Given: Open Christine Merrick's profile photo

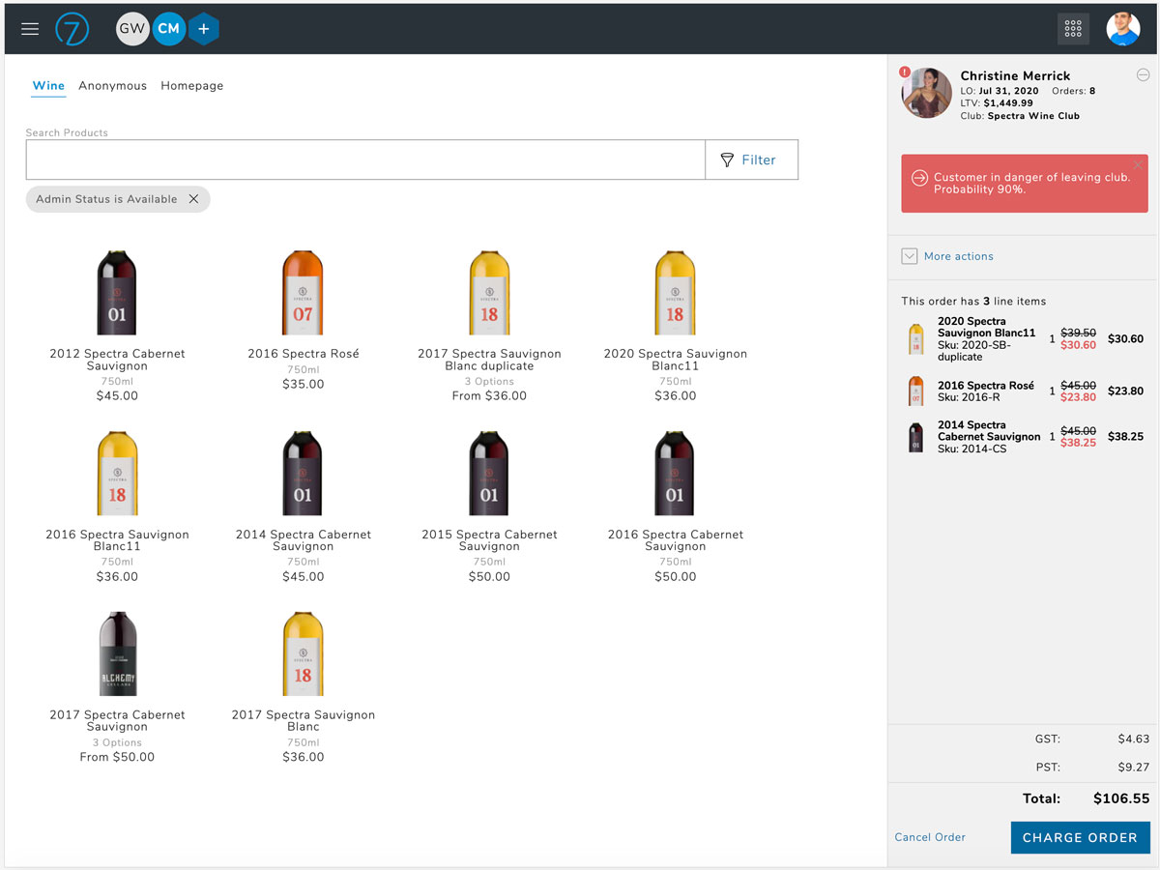Looking at the screenshot, I should [x=926, y=94].
